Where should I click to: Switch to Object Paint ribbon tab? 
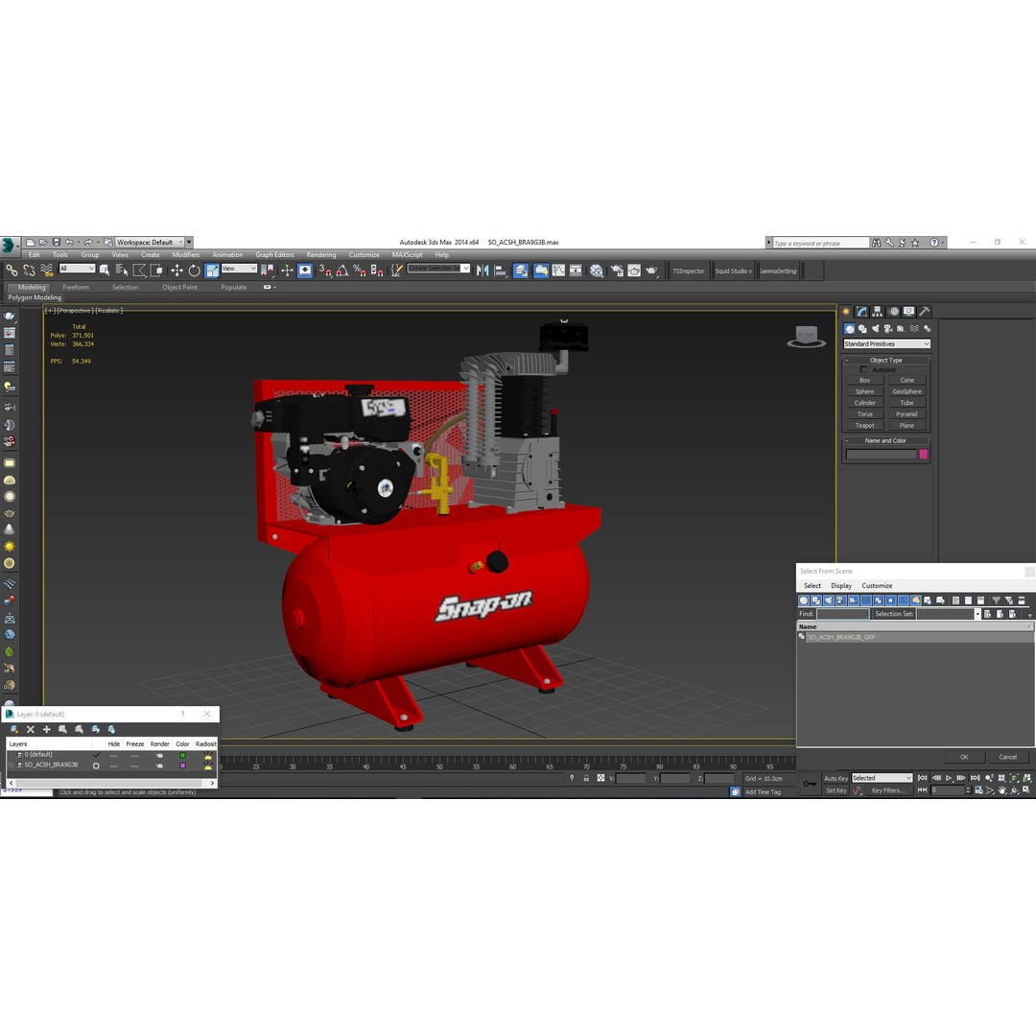pos(179,288)
